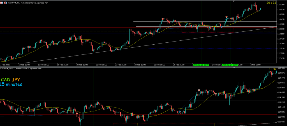This screenshot has width=287, height=126.
Task: Click the 115.160 price on H1 scale
Action: click(x=281, y=5)
